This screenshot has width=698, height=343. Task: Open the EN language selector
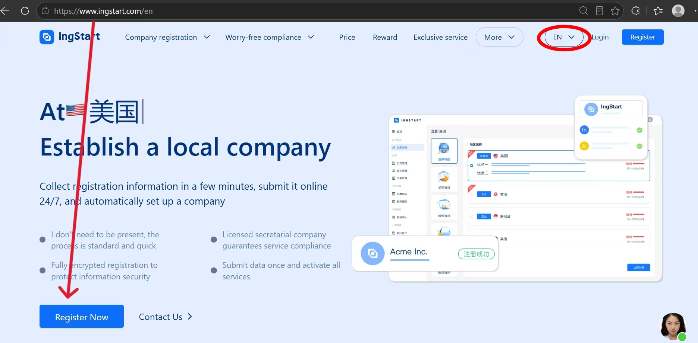pos(564,37)
